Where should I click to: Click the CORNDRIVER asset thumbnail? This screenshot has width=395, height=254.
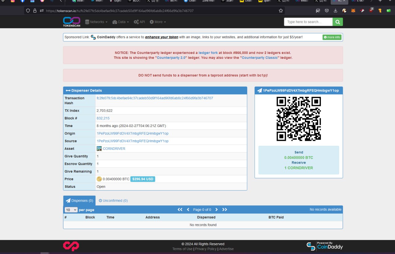[x=99, y=149]
